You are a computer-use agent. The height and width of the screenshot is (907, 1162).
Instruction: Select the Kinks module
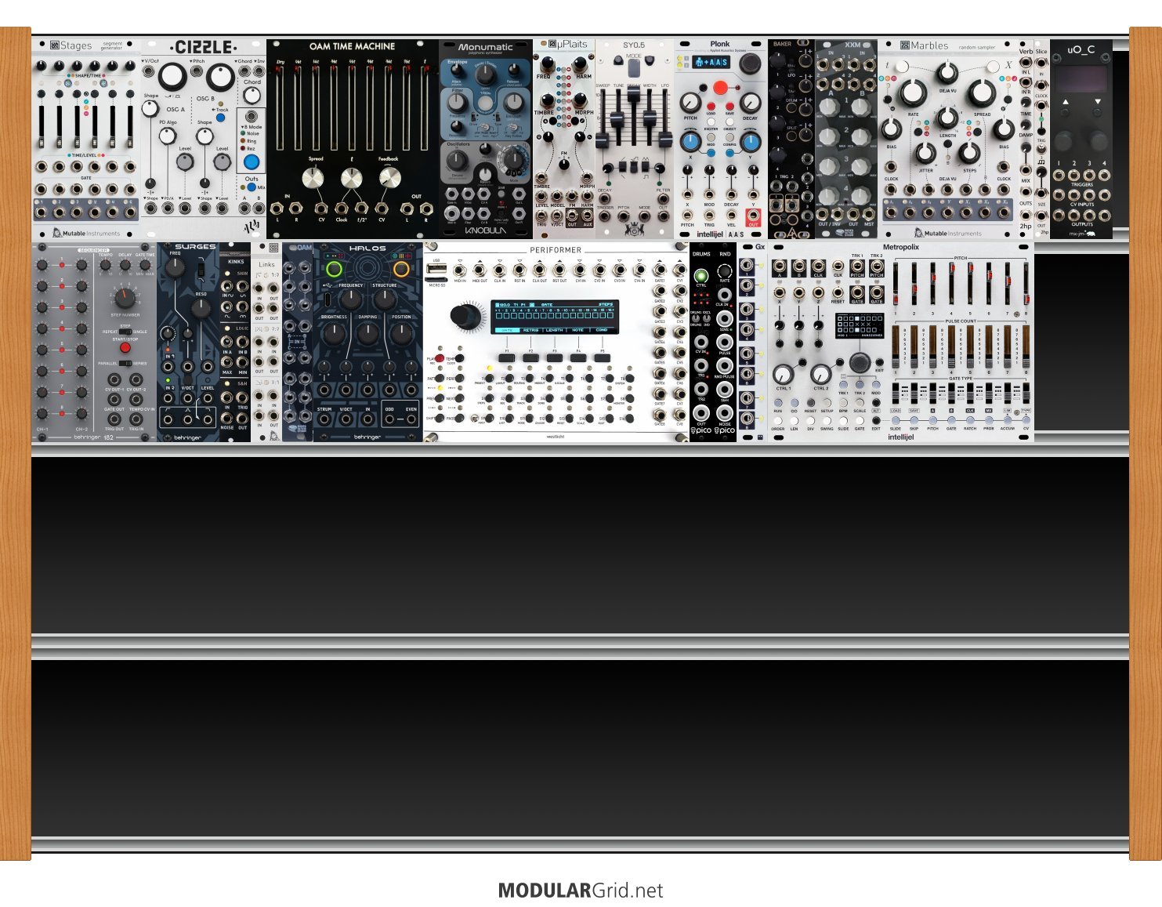[x=235, y=342]
